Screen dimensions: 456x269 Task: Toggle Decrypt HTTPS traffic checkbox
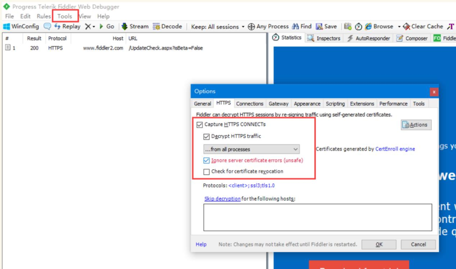pyautogui.click(x=206, y=137)
